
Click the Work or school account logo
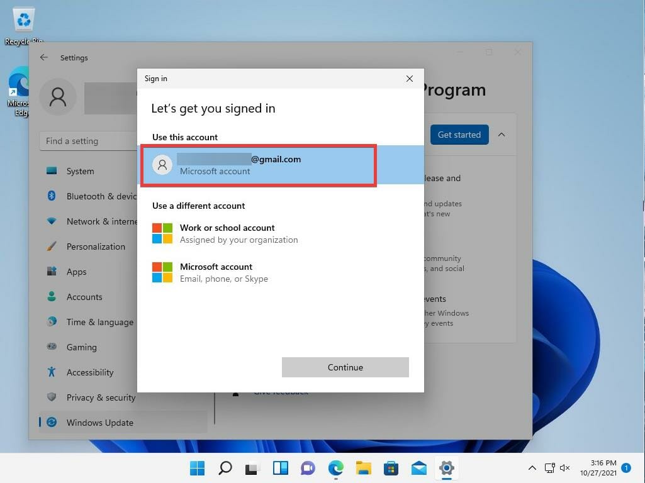point(162,233)
